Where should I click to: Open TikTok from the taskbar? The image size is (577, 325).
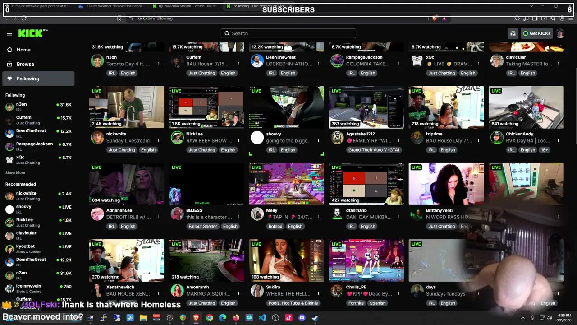coord(288,318)
